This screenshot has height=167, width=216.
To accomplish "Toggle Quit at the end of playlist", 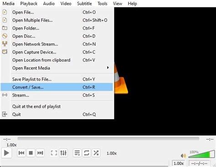I will pos(57,106).
